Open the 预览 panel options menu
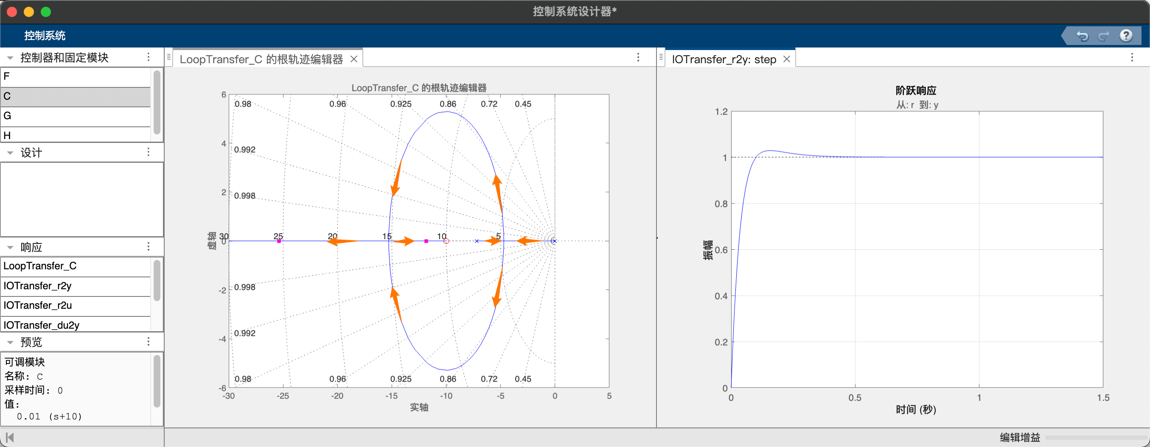This screenshot has height=447, width=1150. pos(149,342)
